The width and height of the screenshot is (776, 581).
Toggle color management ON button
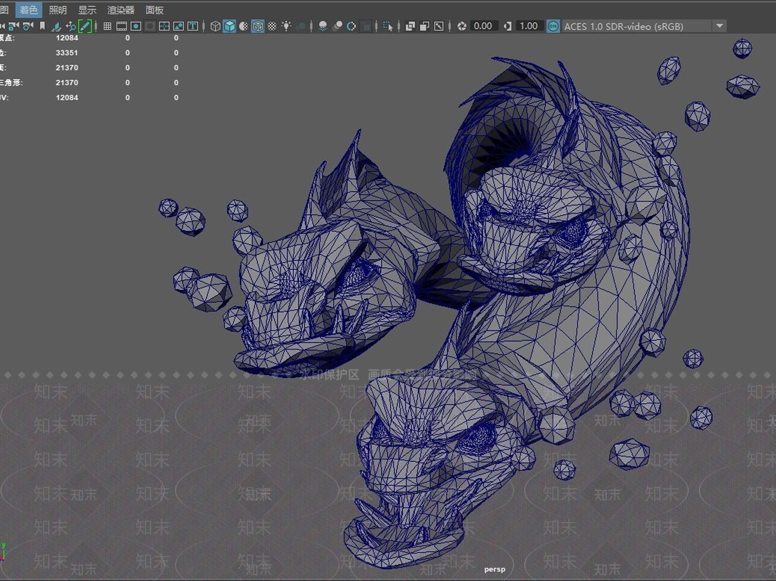pos(553,26)
